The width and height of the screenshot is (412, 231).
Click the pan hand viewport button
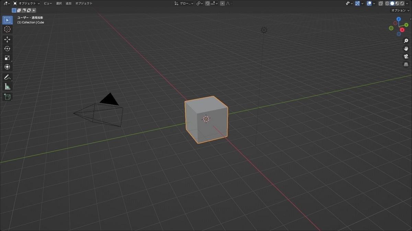point(406,49)
